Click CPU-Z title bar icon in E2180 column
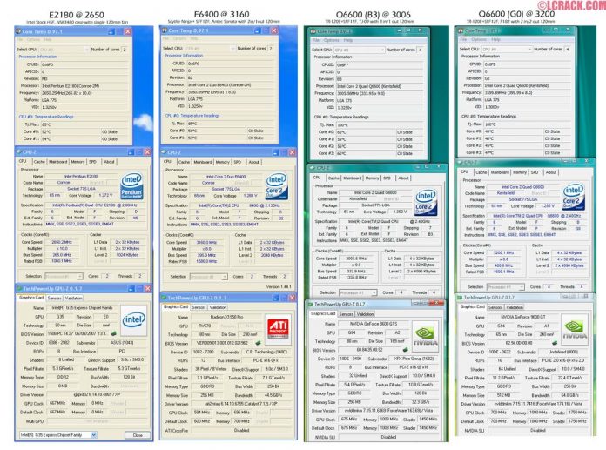The width and height of the screenshot is (606, 450). click(19, 151)
